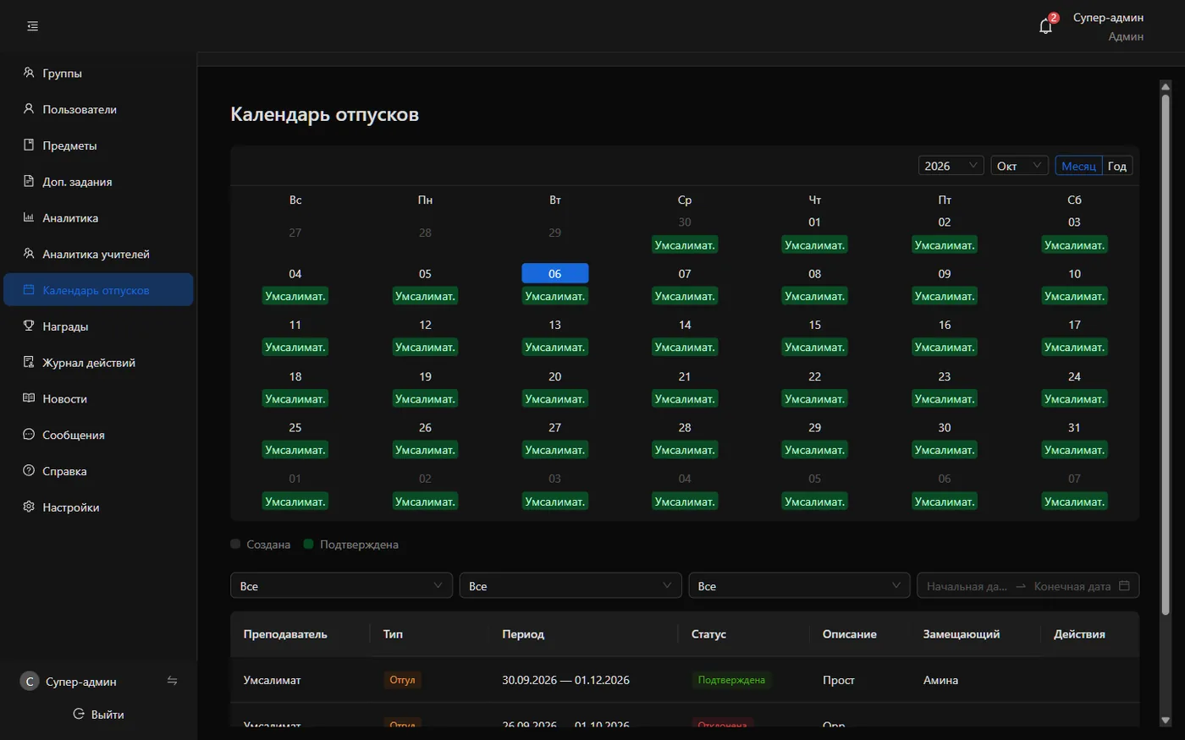The image size is (1185, 740).
Task: Click the calendar icon in date range field
Action: [1124, 585]
